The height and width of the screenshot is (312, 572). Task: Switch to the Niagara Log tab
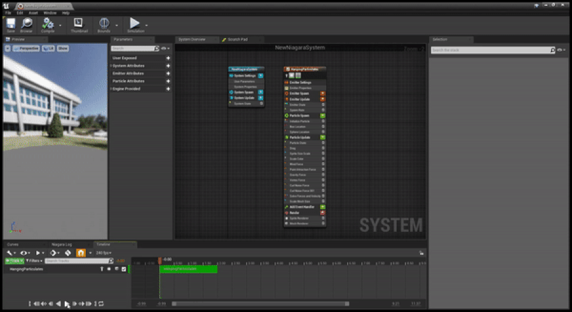[x=62, y=244]
